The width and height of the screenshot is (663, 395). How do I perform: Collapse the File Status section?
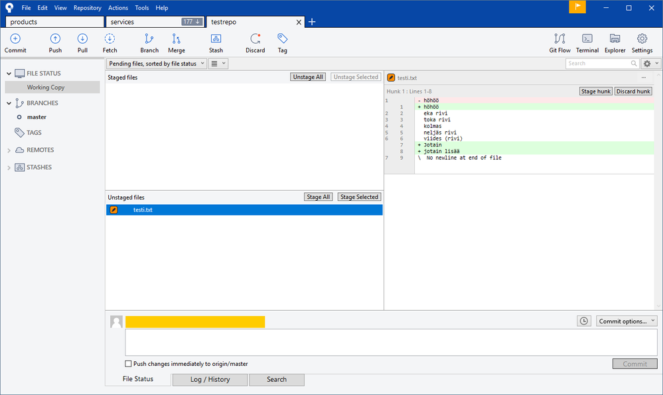[x=9, y=74]
